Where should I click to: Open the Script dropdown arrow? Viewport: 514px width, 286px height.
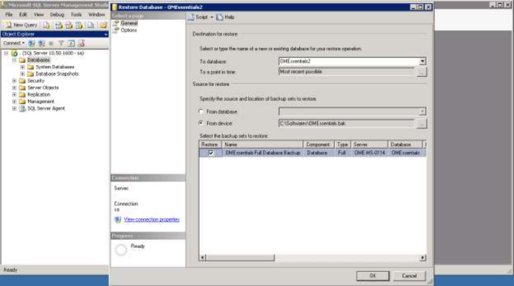coord(212,17)
